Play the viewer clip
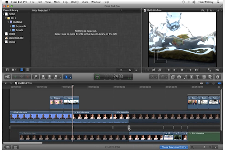Image resolution: width=225 pixels, height=150 pixels. 182,70
